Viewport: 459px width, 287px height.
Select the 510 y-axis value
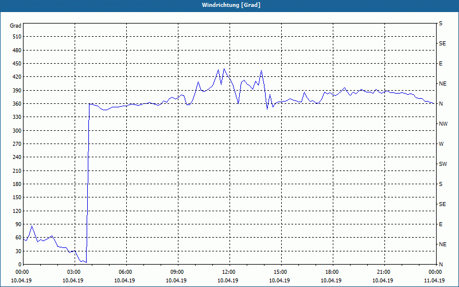pos(17,37)
